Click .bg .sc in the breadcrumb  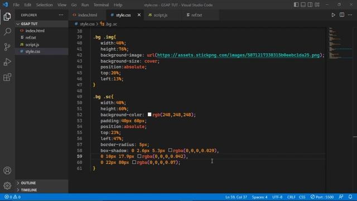[x=111, y=24]
